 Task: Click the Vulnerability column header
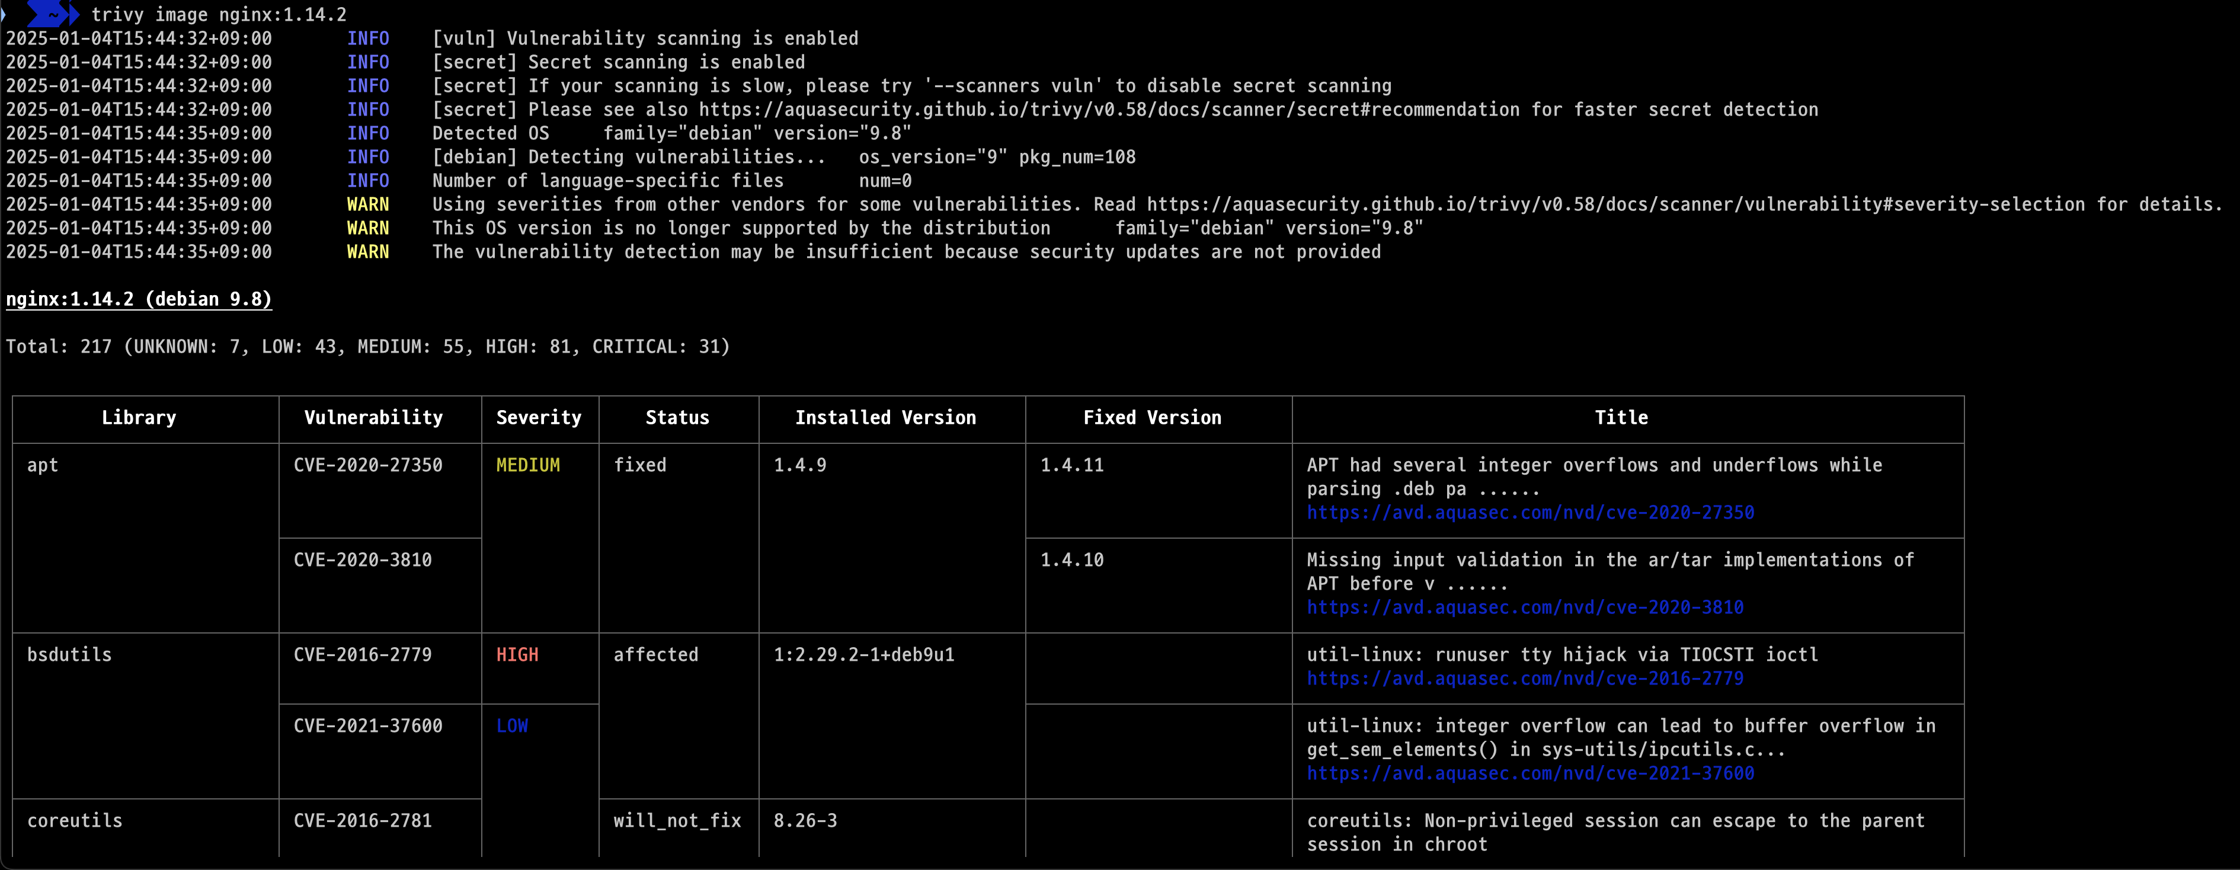click(374, 418)
